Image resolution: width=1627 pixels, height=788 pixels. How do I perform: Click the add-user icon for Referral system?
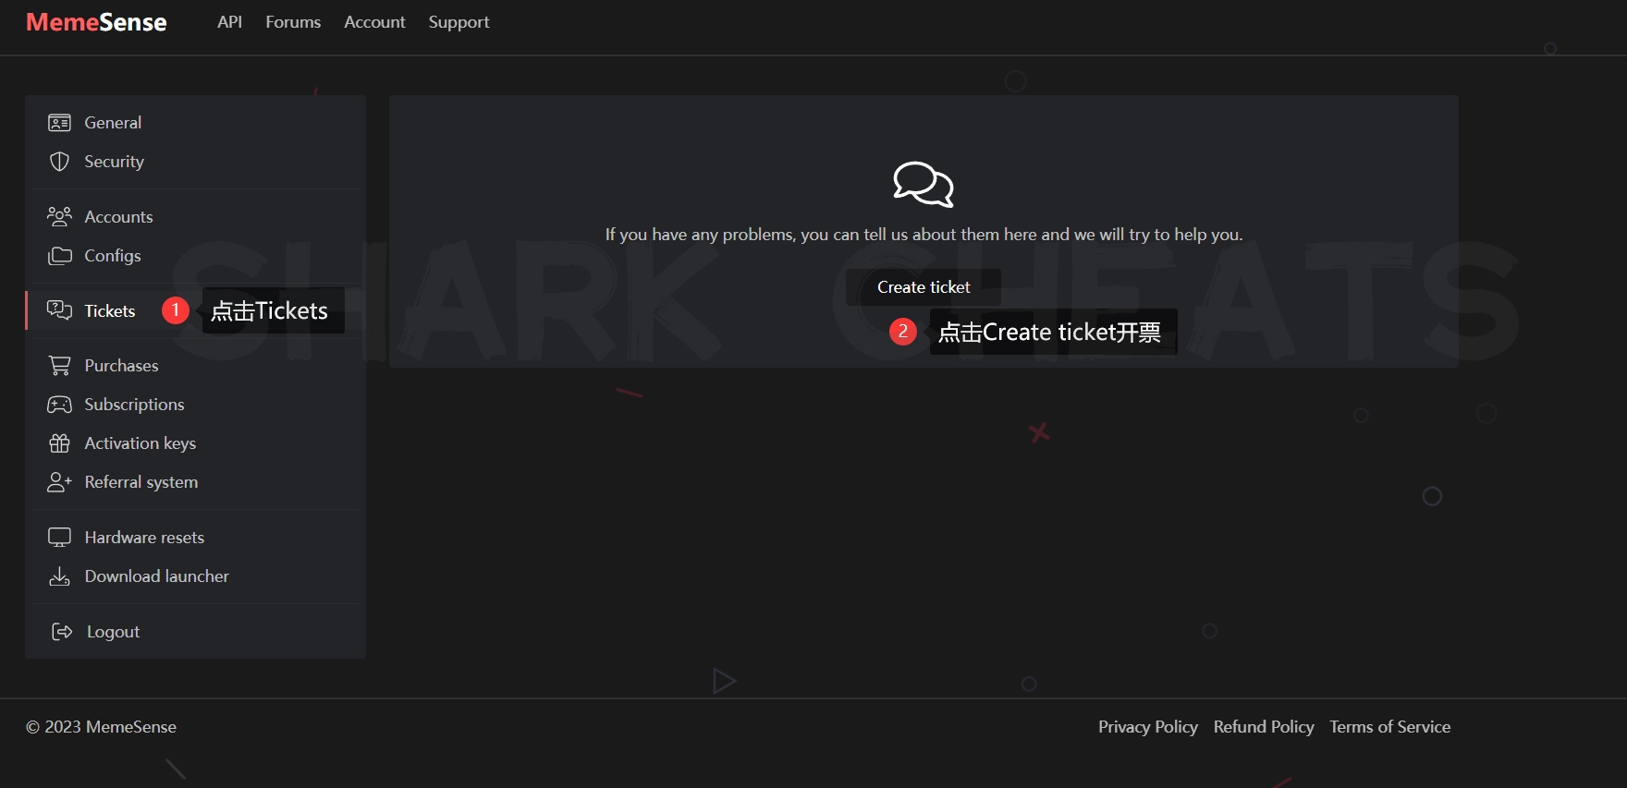[59, 482]
